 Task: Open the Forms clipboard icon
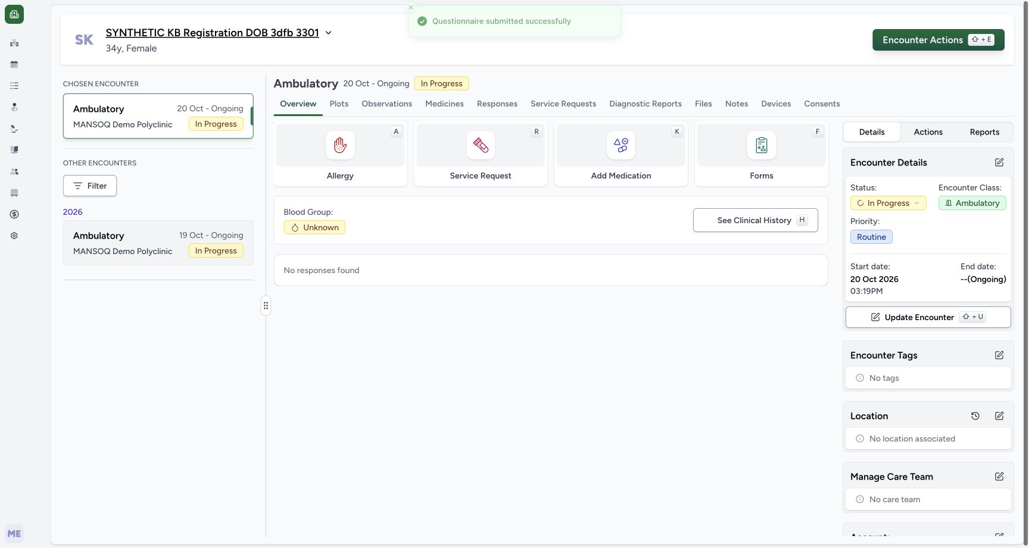tap(762, 145)
